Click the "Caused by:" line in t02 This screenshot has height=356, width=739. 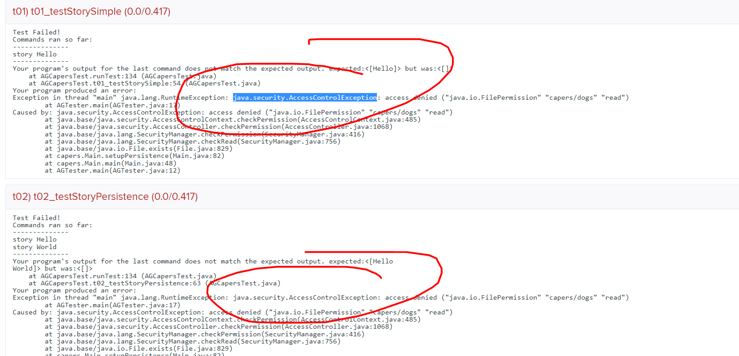pyautogui.click(x=232, y=312)
